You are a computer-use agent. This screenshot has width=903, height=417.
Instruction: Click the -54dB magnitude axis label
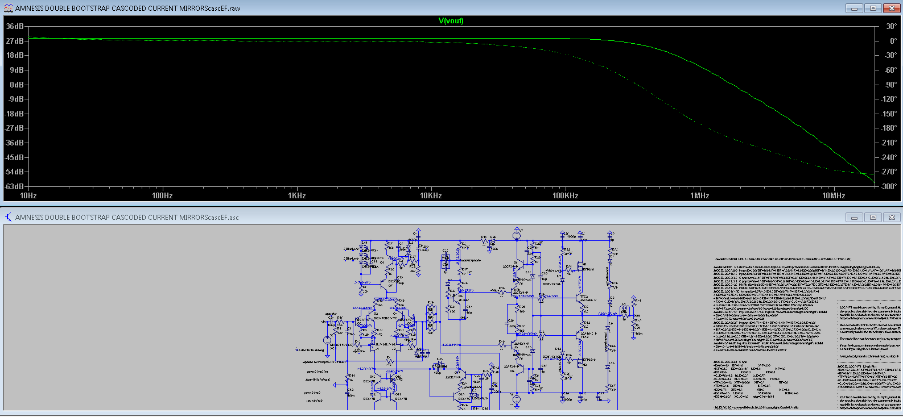(14, 172)
